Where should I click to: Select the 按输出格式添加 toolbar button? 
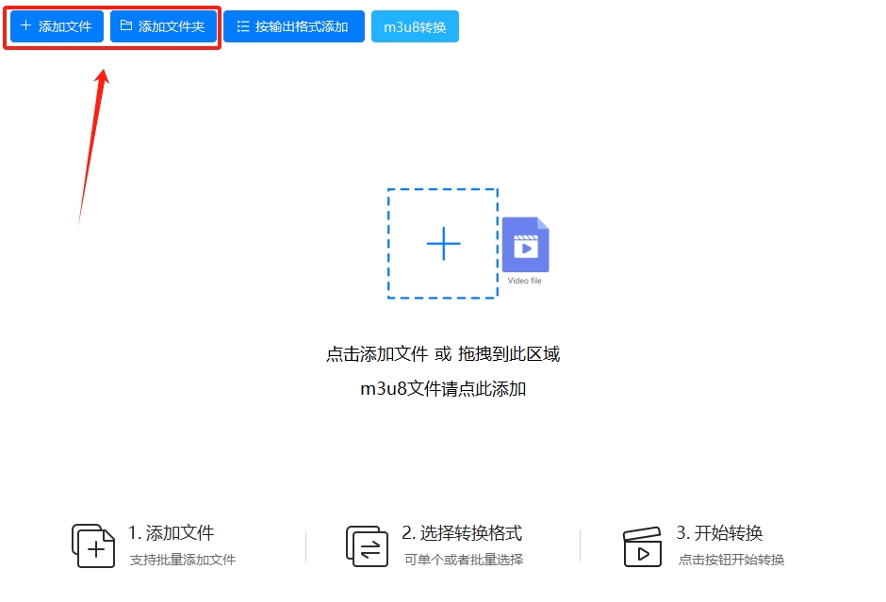pos(294,25)
